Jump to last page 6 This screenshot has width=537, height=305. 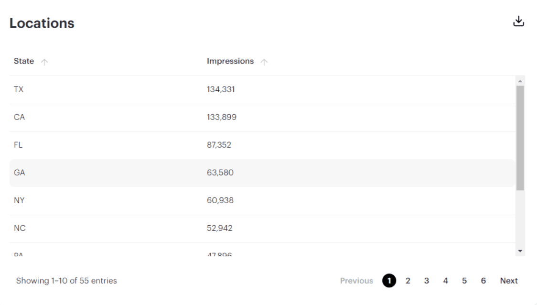click(x=483, y=281)
